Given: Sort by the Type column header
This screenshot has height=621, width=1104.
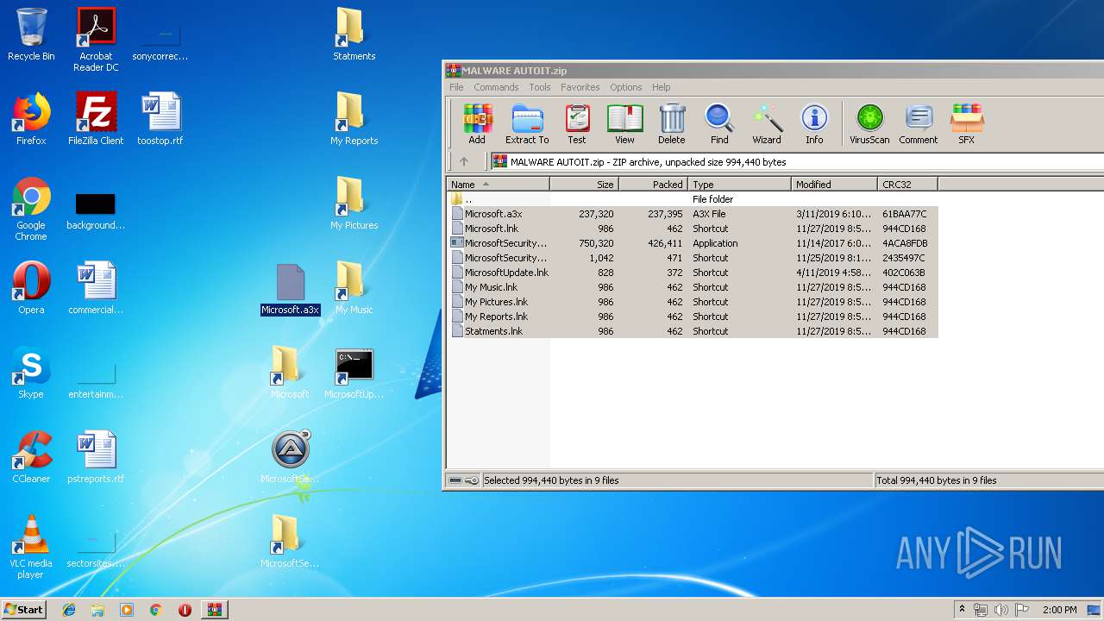Looking at the screenshot, I should 739,184.
